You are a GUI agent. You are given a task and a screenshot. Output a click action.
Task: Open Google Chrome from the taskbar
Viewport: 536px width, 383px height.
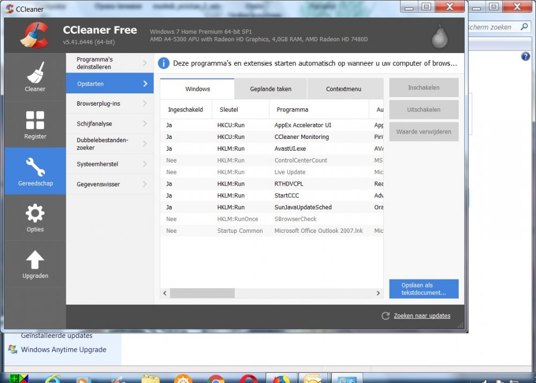point(215,379)
